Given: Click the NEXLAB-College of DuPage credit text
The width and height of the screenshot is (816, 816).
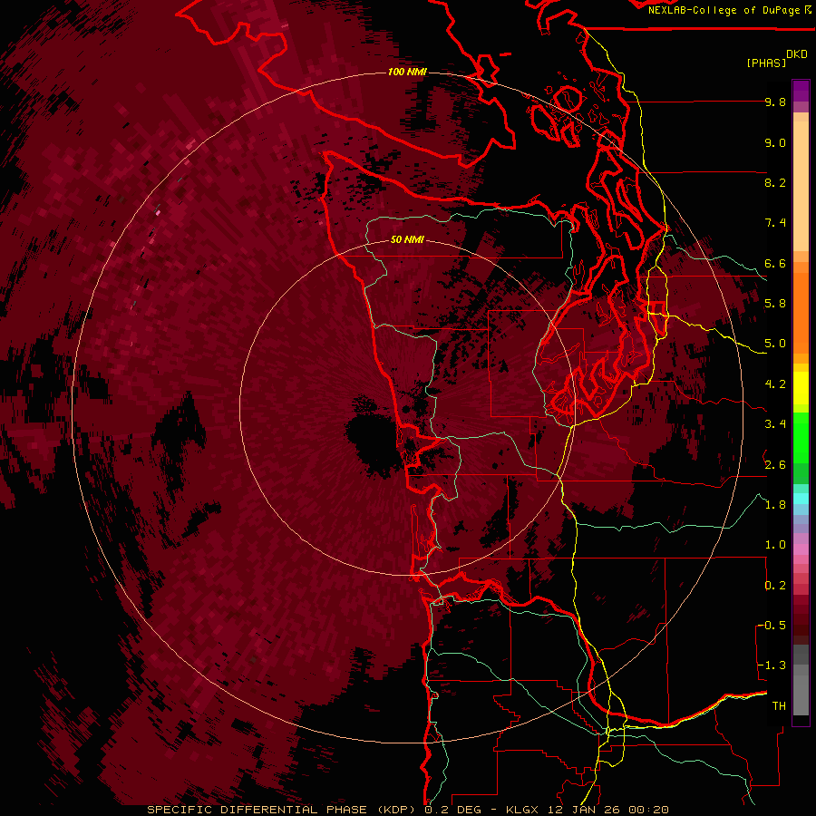Looking at the screenshot, I should pyautogui.click(x=724, y=10).
